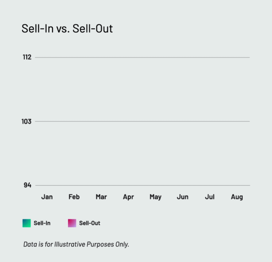Click the 103 y-axis value
Screen dimensions: 272x262
26,121
